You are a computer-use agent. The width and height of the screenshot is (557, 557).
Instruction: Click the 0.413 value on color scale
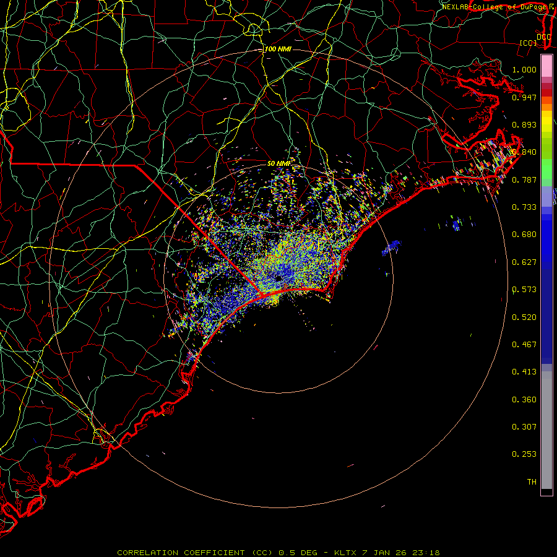pos(524,371)
